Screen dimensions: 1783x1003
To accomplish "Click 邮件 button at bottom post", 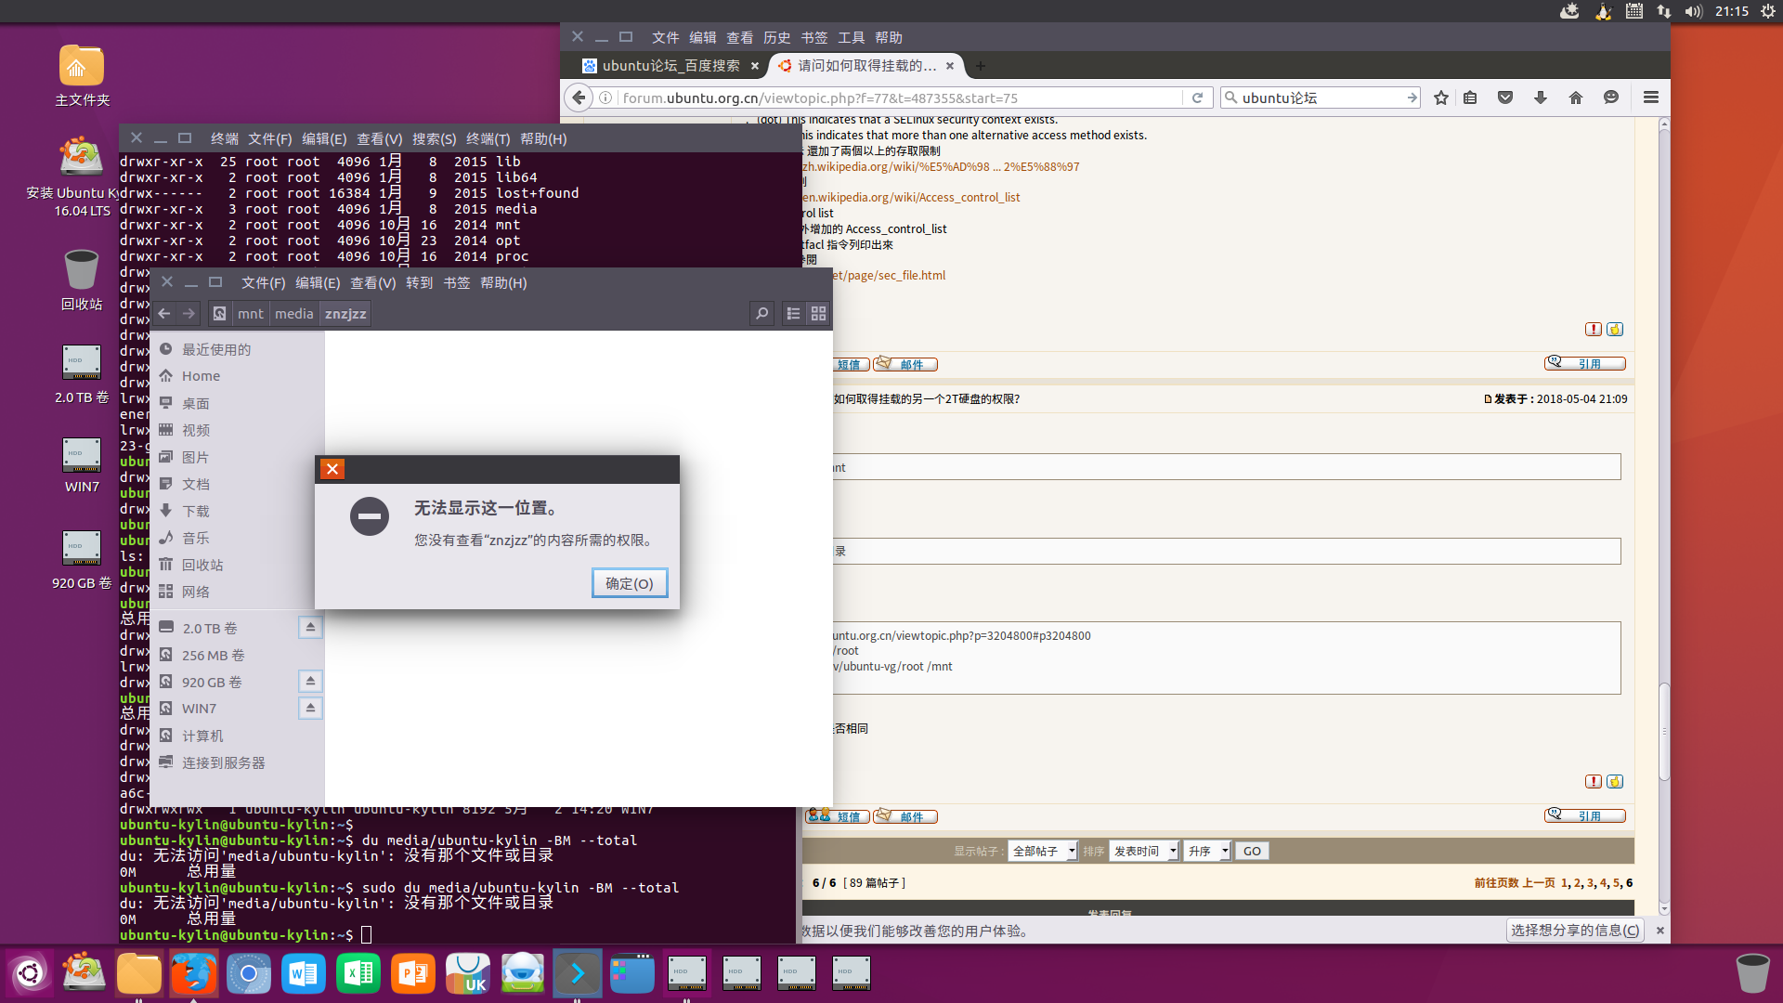I will click(x=905, y=816).
